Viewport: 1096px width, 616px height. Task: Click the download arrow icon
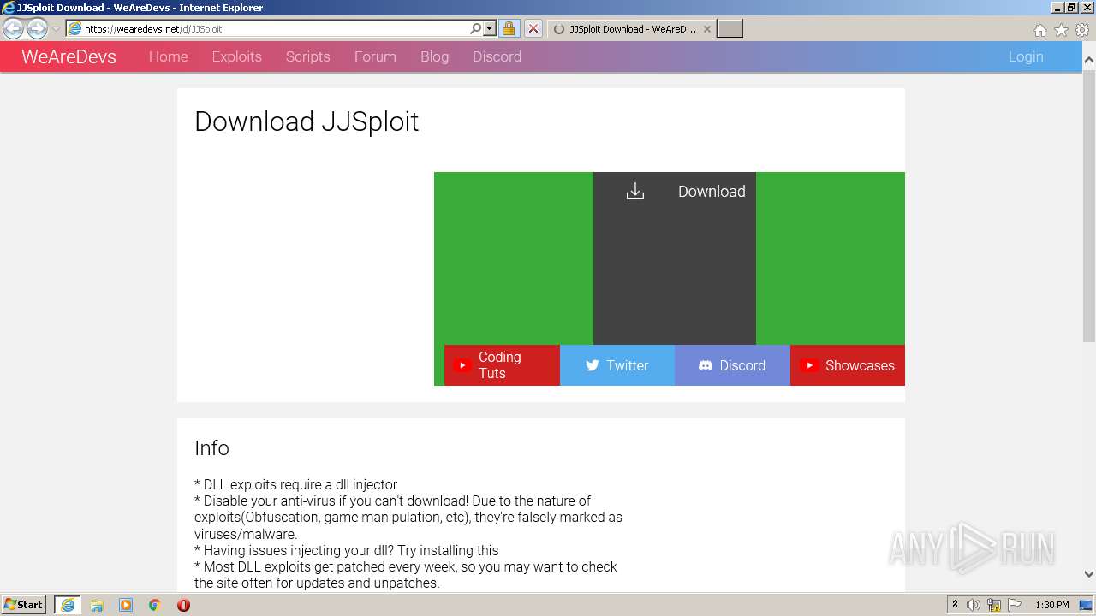(x=634, y=192)
